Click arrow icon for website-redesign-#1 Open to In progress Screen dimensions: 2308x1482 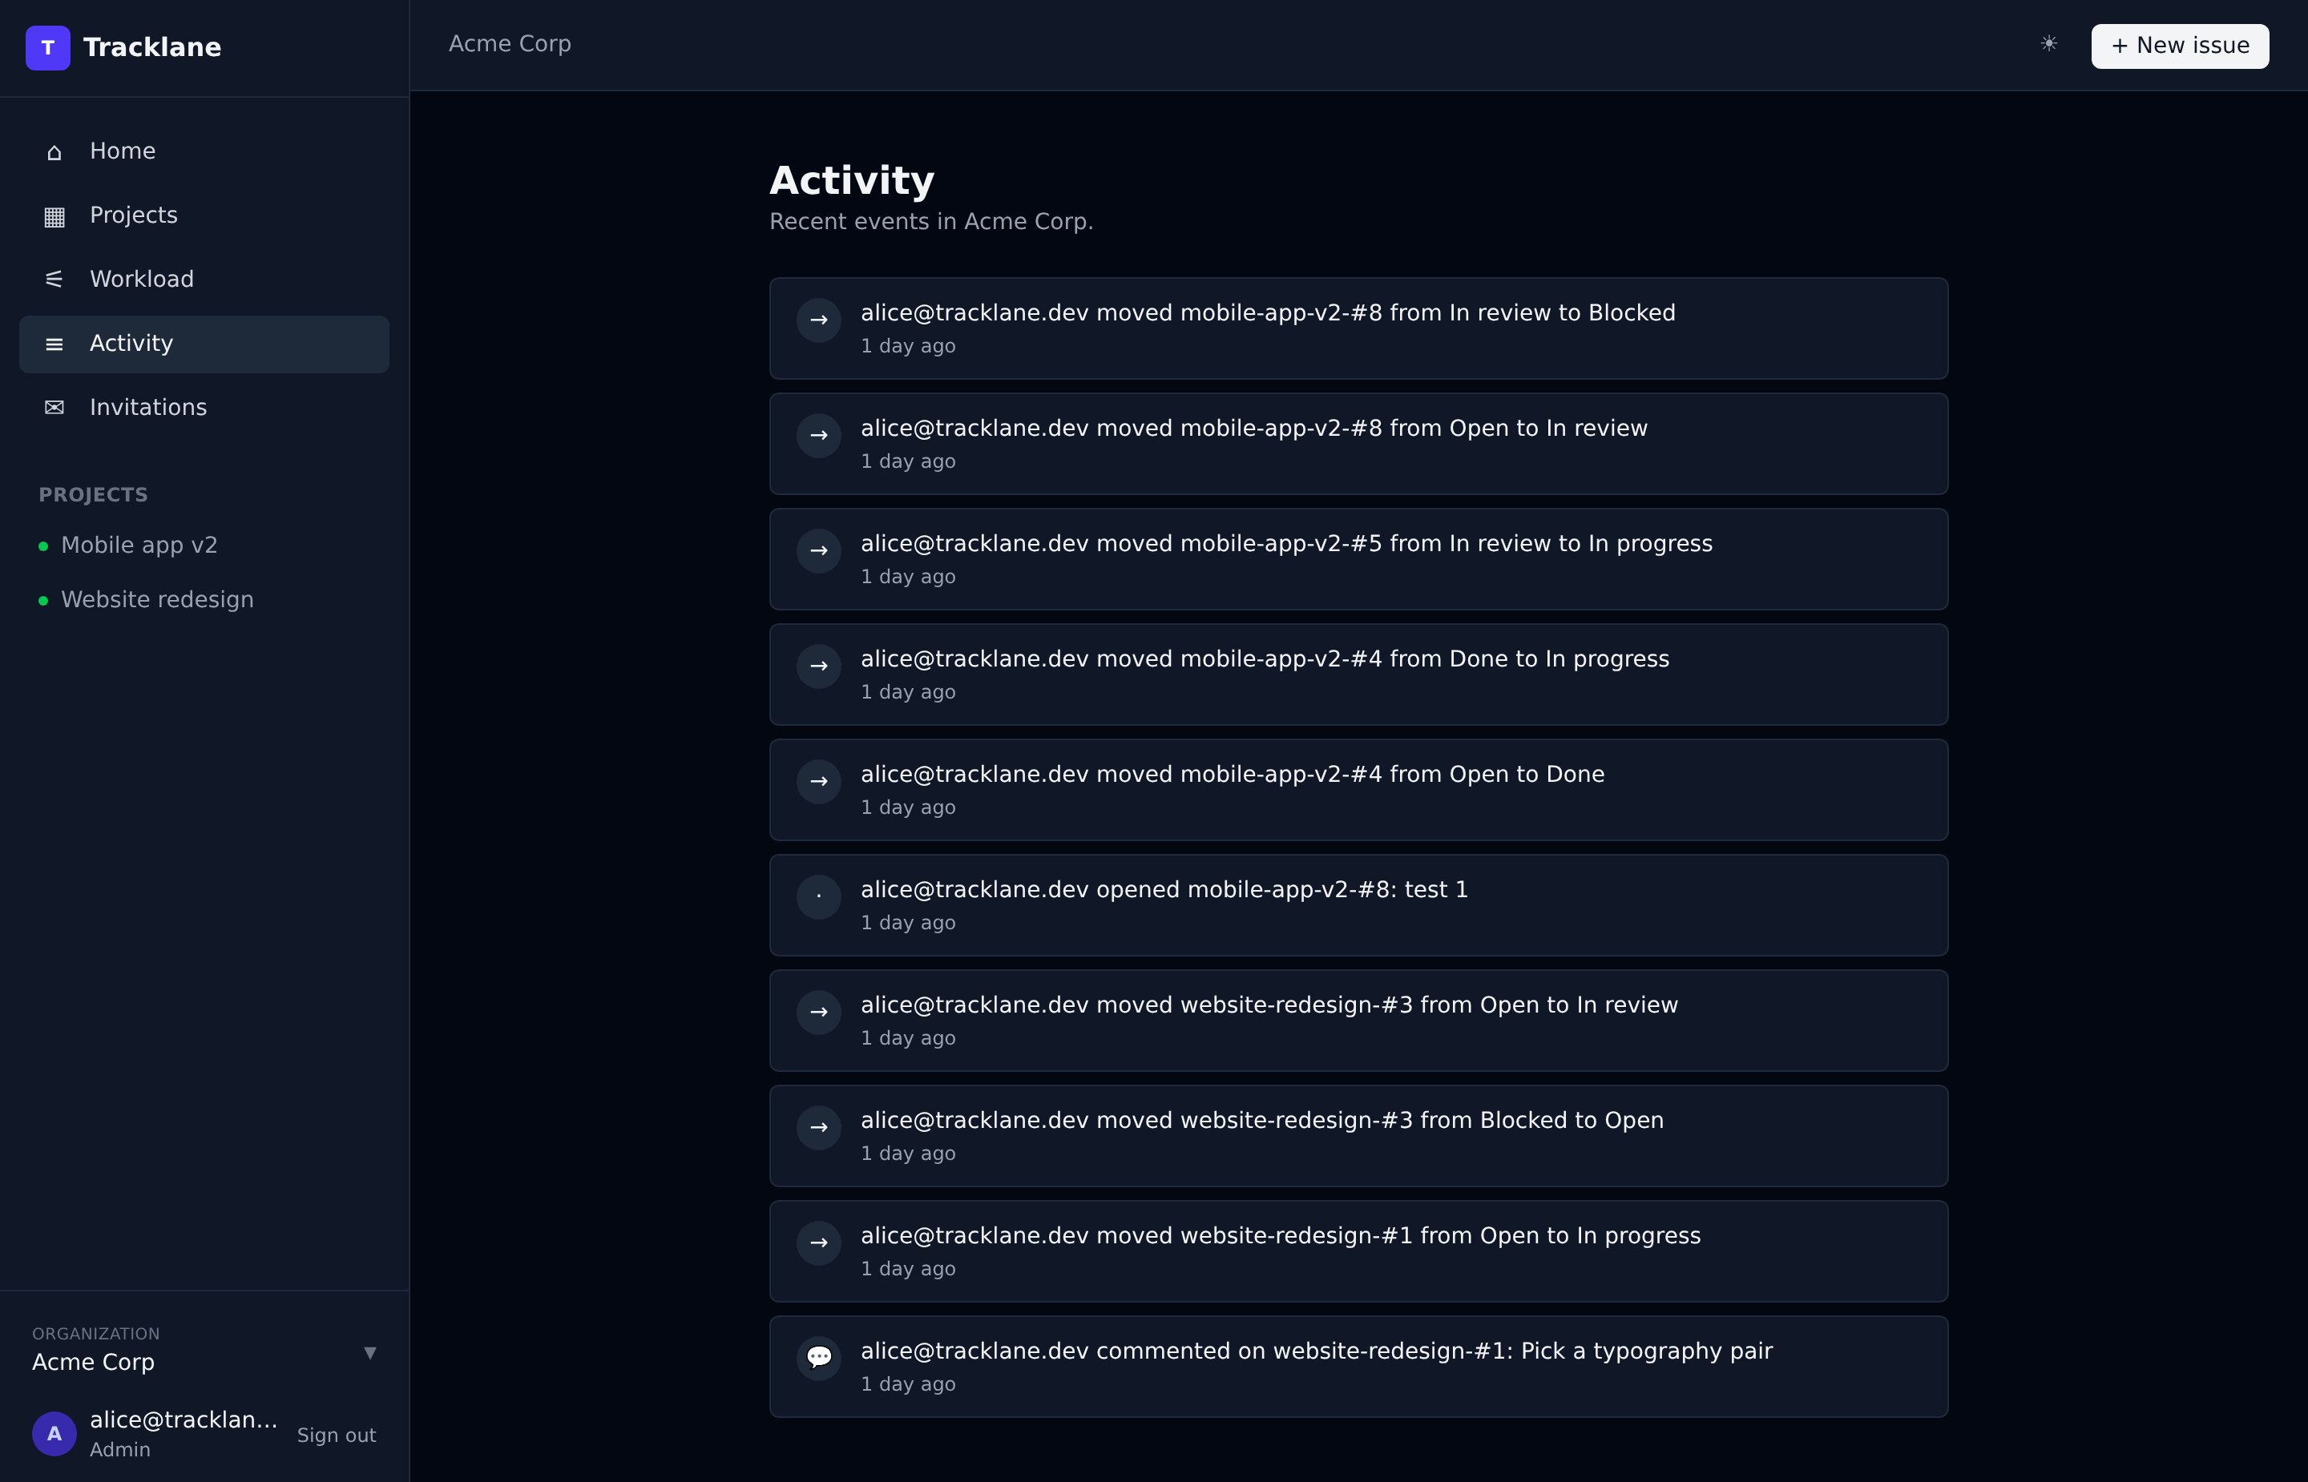(819, 1243)
